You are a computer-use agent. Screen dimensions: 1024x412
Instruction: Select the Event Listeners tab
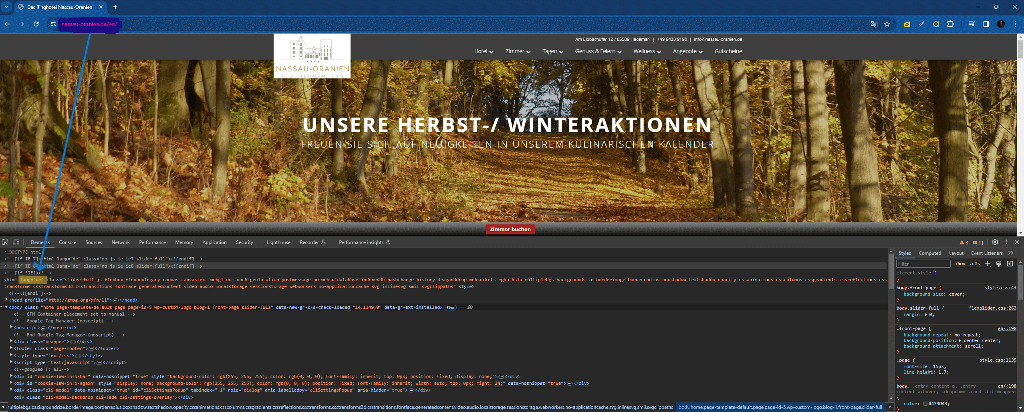click(x=987, y=253)
